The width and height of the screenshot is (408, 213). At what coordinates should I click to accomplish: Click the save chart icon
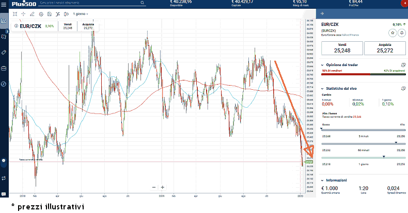click(x=49, y=13)
